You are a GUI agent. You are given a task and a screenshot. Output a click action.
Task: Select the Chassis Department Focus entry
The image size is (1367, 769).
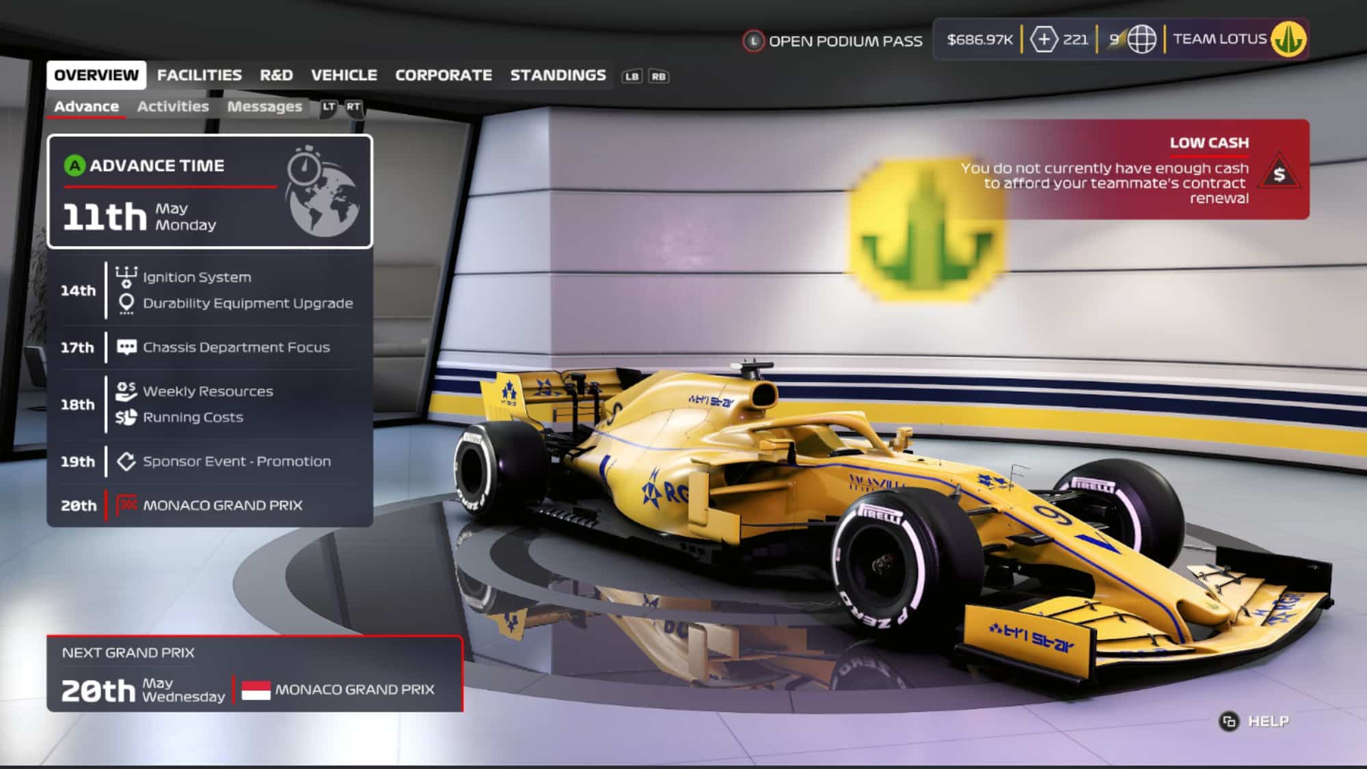point(236,347)
